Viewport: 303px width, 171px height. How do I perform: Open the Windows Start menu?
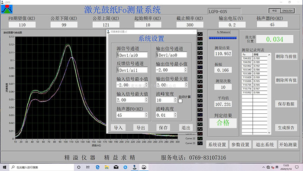pyautogui.click(x=4, y=167)
